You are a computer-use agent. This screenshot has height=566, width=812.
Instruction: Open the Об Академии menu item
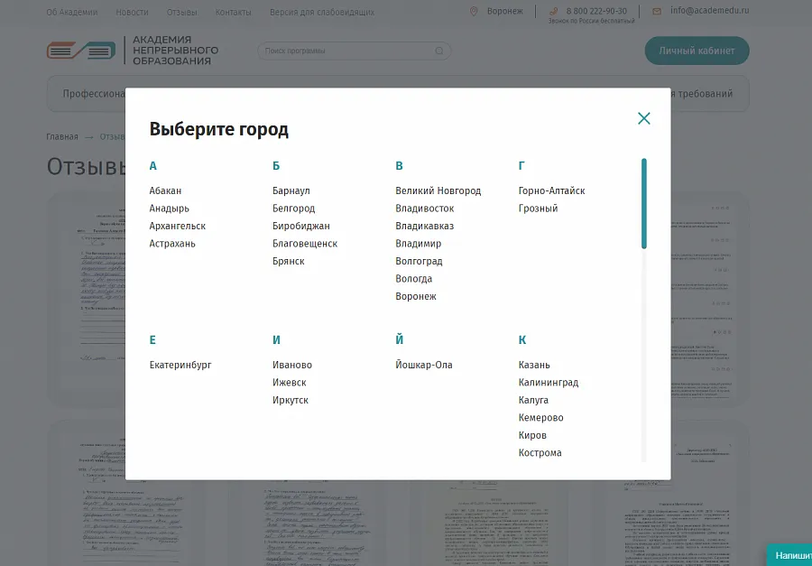tap(72, 12)
